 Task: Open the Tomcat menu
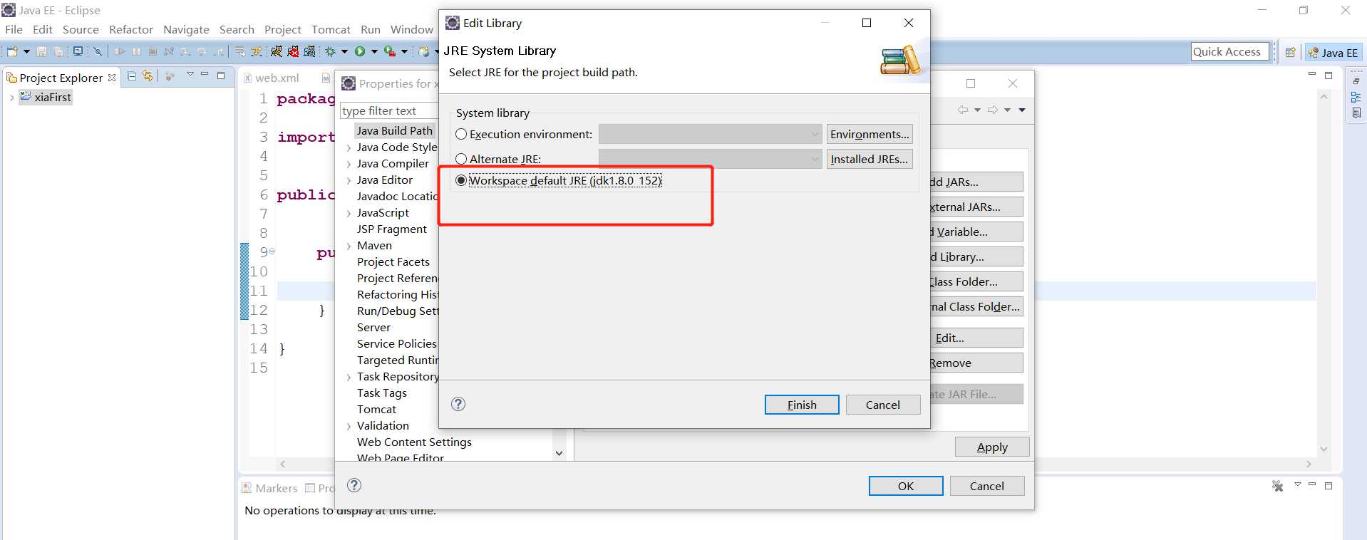[331, 29]
